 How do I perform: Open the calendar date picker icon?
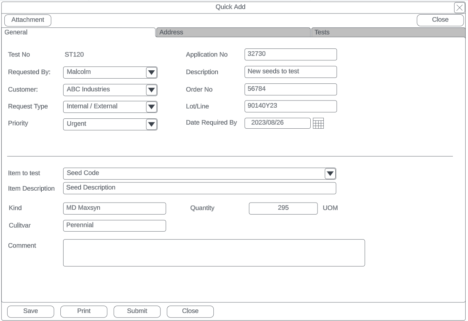pyautogui.click(x=318, y=124)
